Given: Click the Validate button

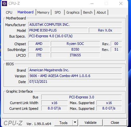Looking at the screenshot, I should [90, 123].
